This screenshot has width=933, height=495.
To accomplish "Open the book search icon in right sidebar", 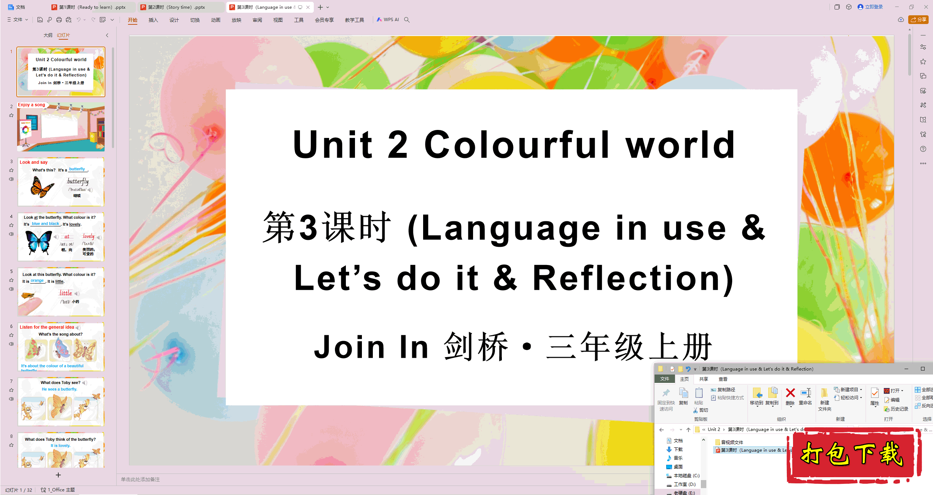I will tap(923, 120).
